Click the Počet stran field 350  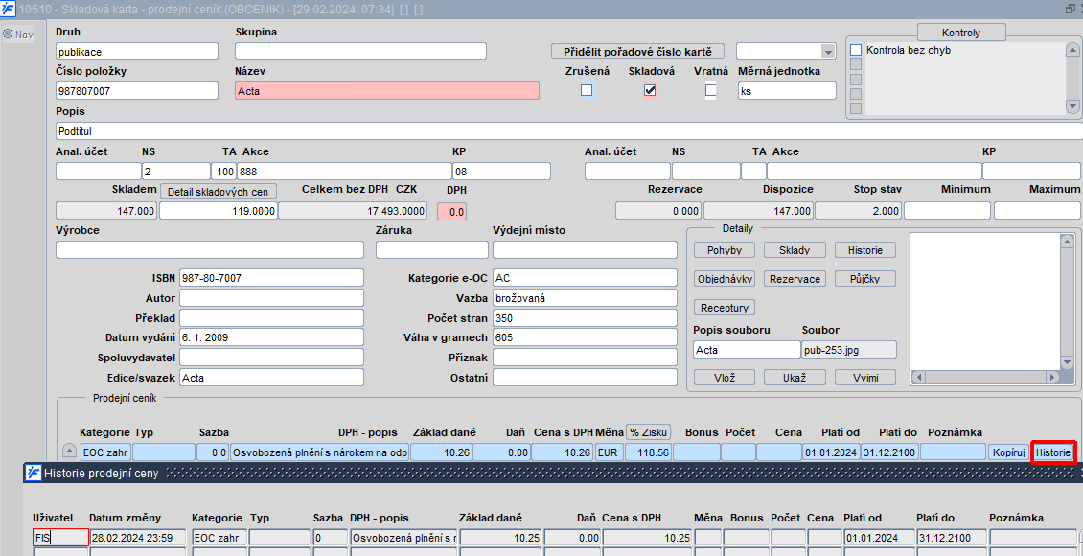pos(585,317)
